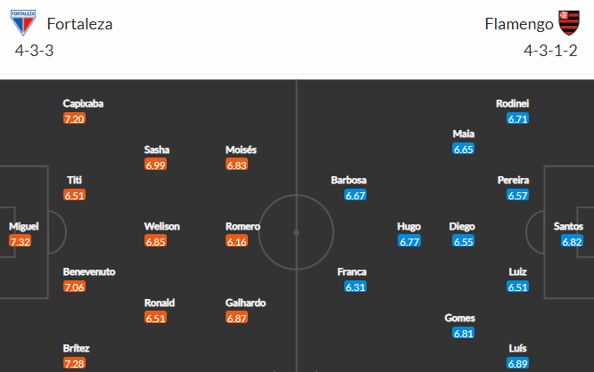Click the Fortaleza club crest icon

click(23, 22)
